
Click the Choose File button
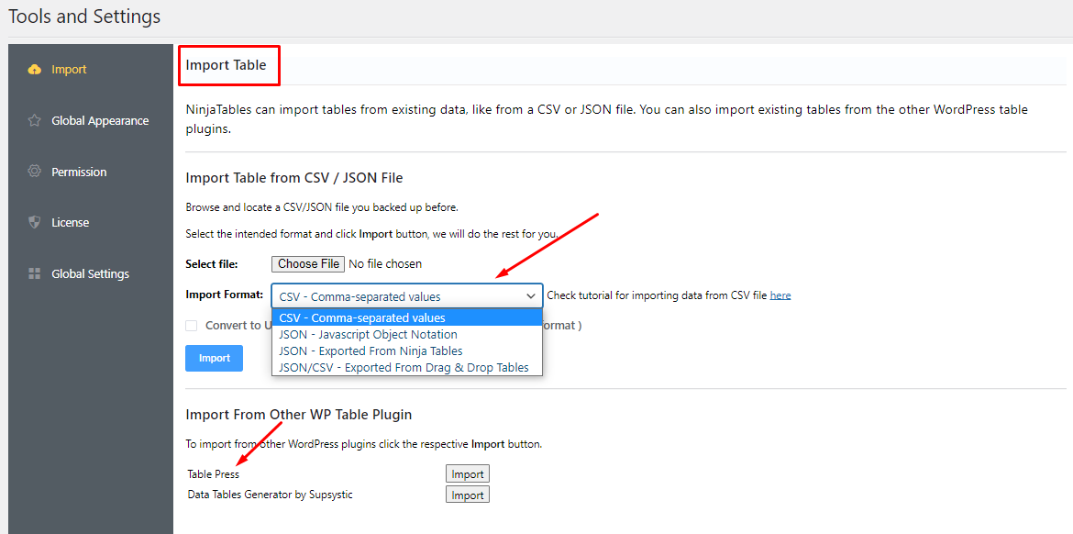pyautogui.click(x=308, y=263)
